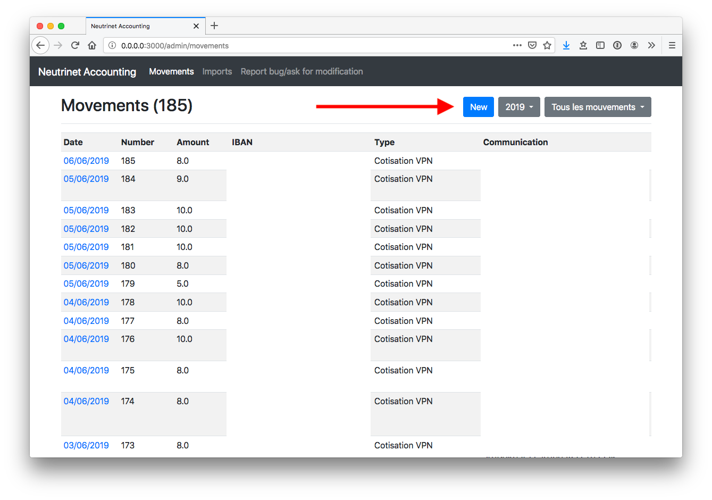Click the Movements (185) page heading
The image size is (712, 500).
127,105
